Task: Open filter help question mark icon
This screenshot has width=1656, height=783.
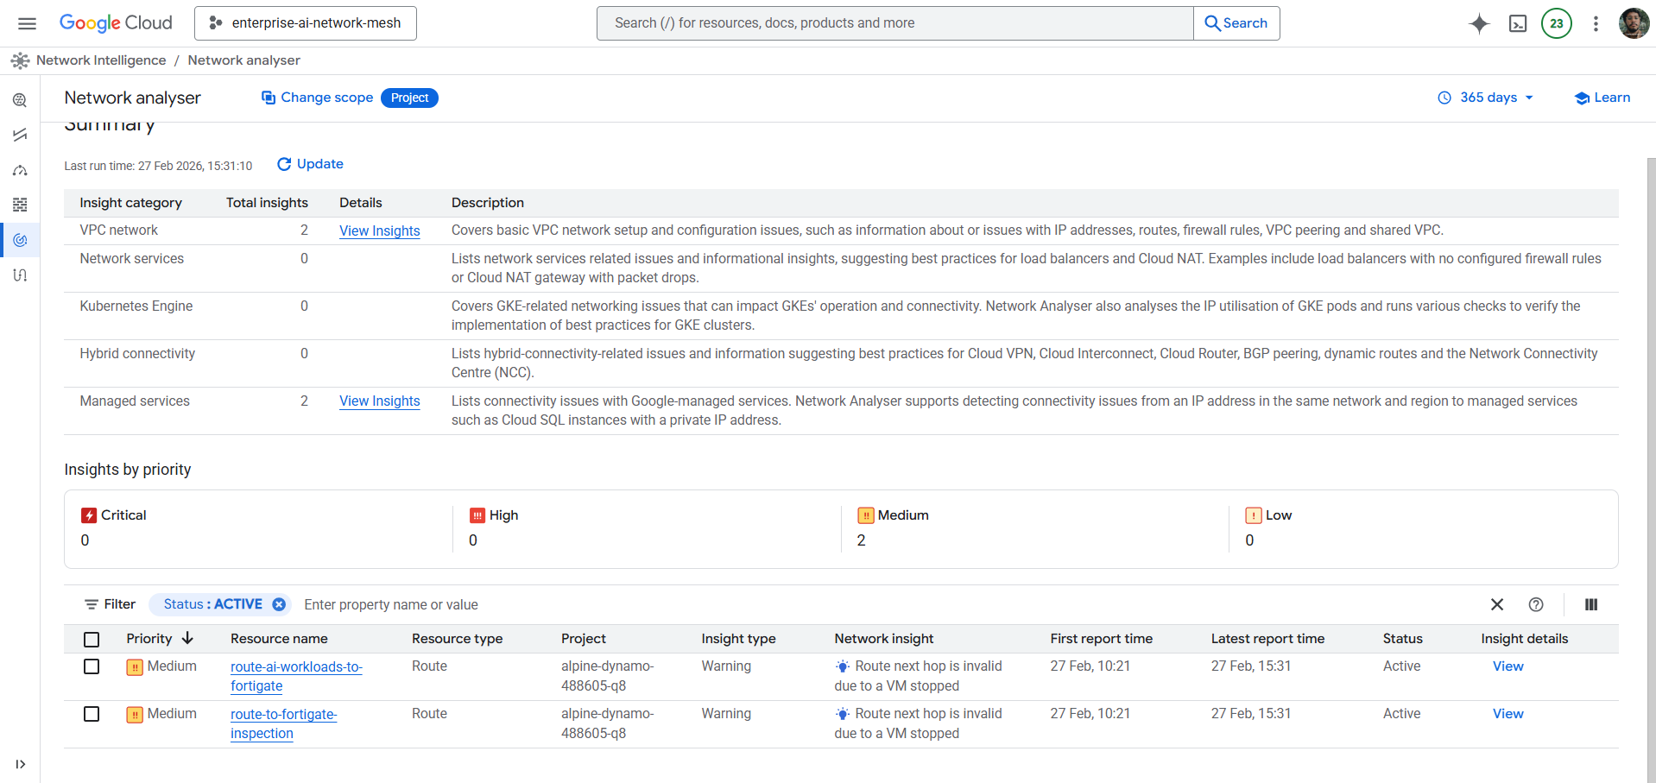Action: tap(1536, 604)
